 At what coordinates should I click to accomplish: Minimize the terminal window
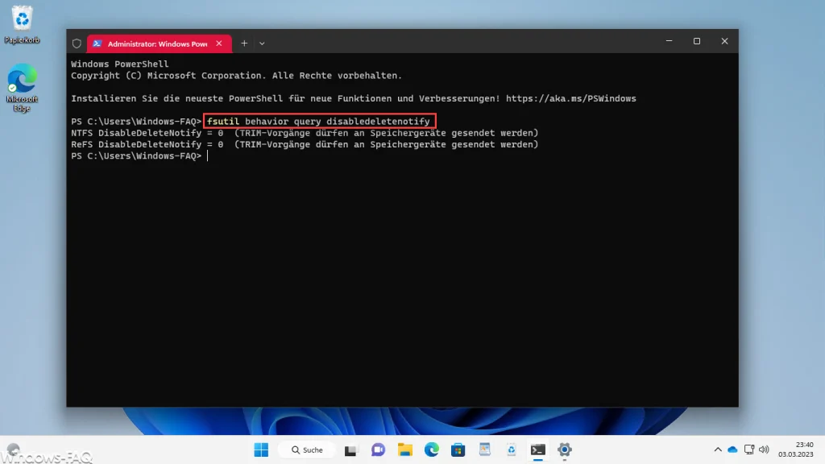pyautogui.click(x=670, y=41)
